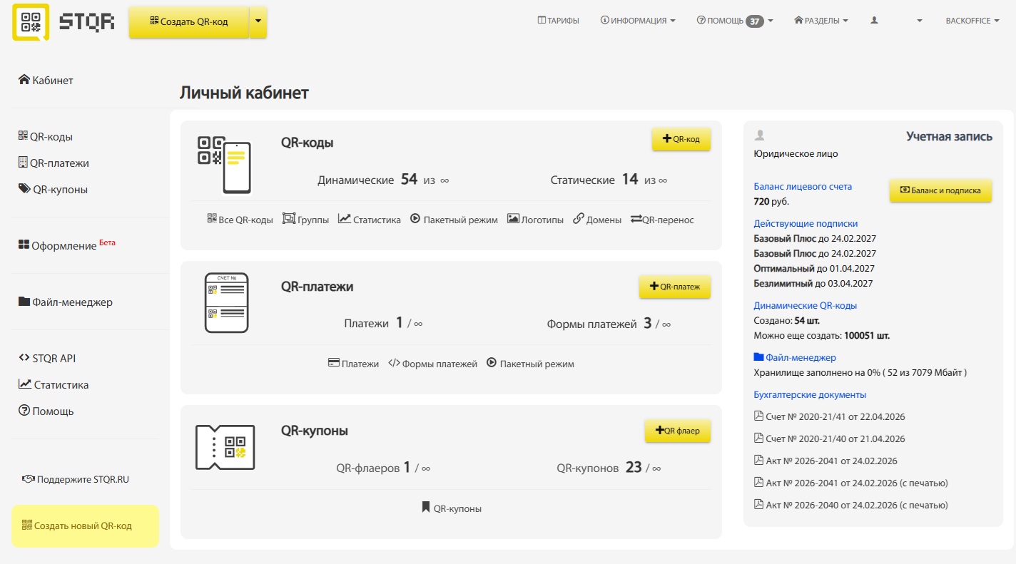
Task: Click the +QR-платеж button
Action: click(x=675, y=287)
